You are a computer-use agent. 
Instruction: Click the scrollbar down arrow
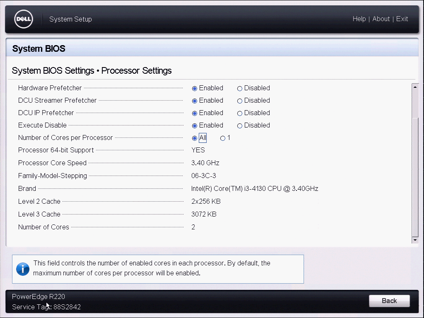pyautogui.click(x=415, y=240)
